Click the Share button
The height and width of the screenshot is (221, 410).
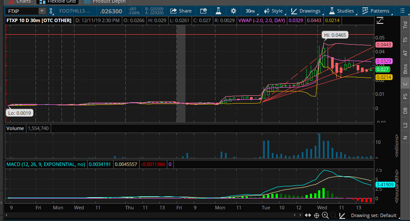(181, 11)
